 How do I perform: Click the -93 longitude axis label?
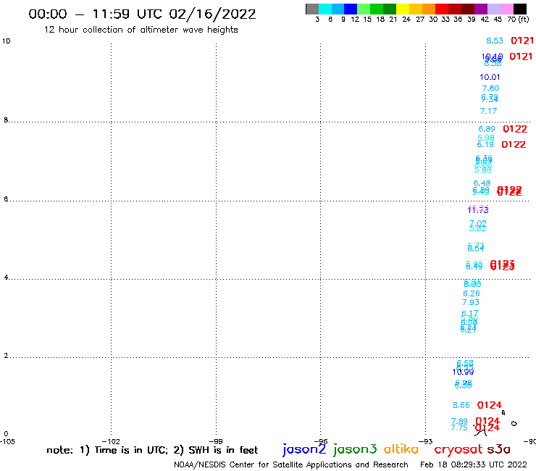(x=426, y=441)
